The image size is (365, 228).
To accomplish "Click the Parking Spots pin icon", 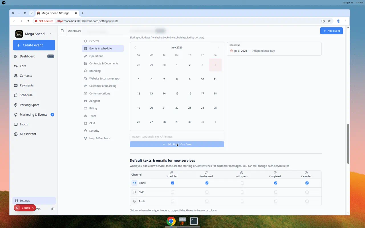I will 16,105.
